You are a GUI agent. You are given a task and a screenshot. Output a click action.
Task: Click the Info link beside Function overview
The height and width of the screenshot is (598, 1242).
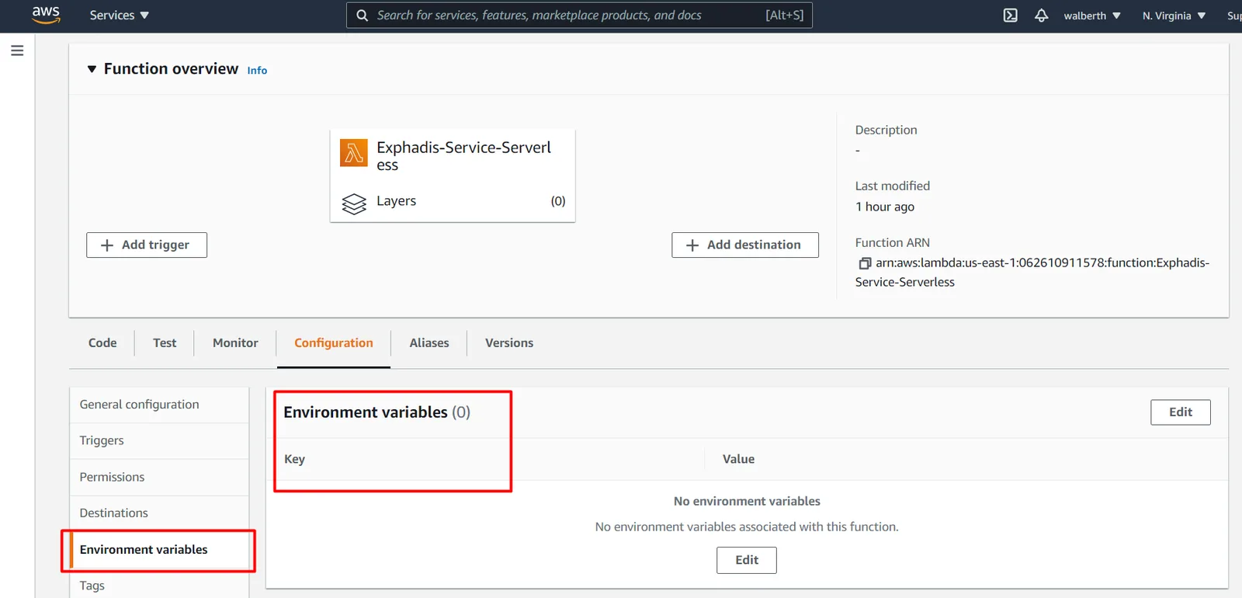coord(257,71)
